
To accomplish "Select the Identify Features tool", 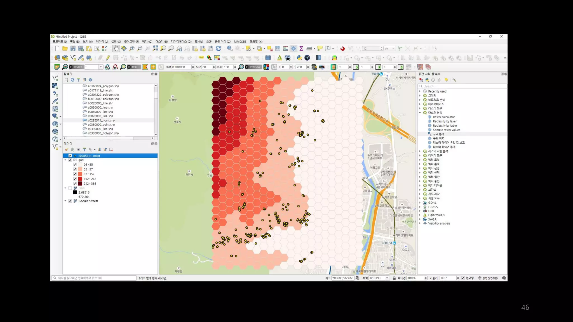I will pyautogui.click(x=229, y=49).
